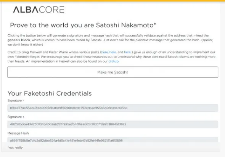Click the 'Your Faketoshi Credentials' heading
Image resolution: width=225 pixels, height=157 pixels.
(50, 93)
